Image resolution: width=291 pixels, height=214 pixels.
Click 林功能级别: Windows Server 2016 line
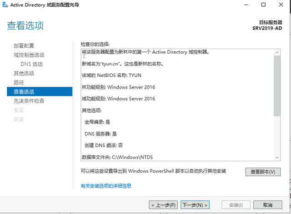(118, 87)
